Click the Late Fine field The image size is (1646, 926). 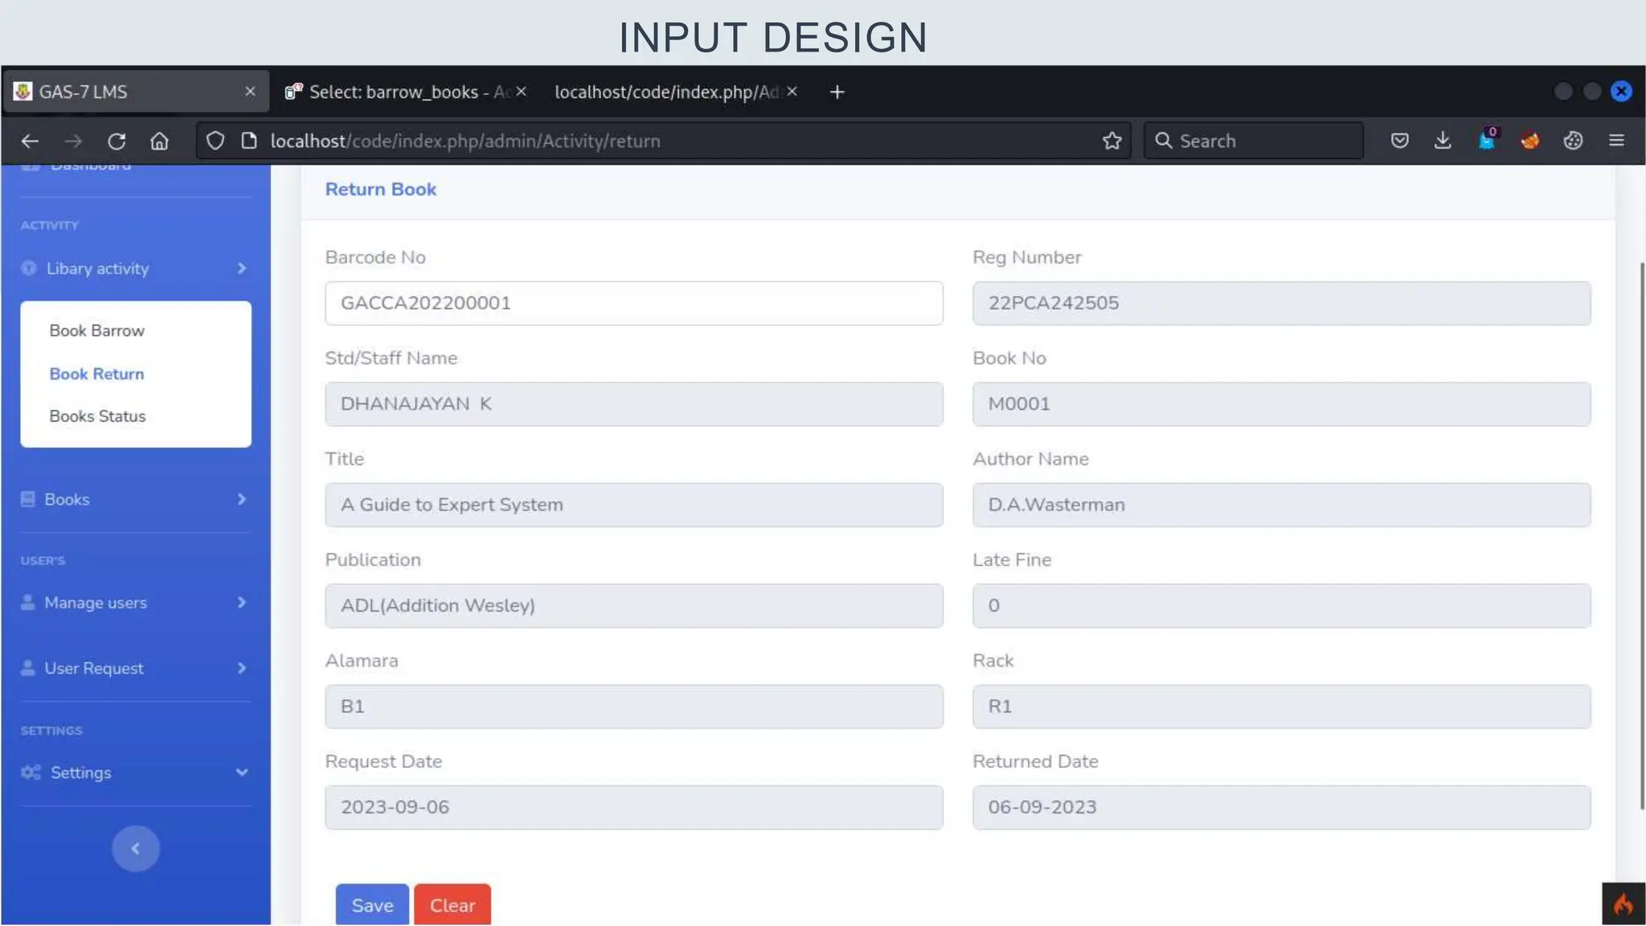tap(1282, 605)
